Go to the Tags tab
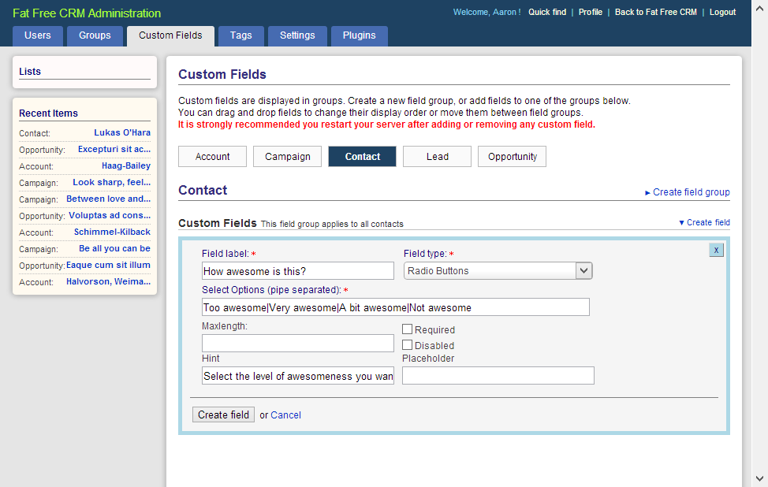This screenshot has height=487, width=768. click(x=240, y=35)
